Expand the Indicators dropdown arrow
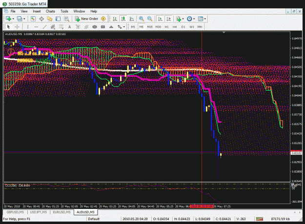Screen dimensions: 305x224 183,19
